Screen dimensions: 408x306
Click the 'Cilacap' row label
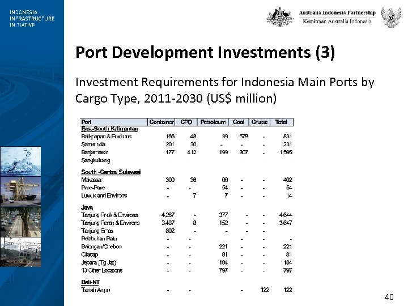pyautogui.click(x=90, y=255)
